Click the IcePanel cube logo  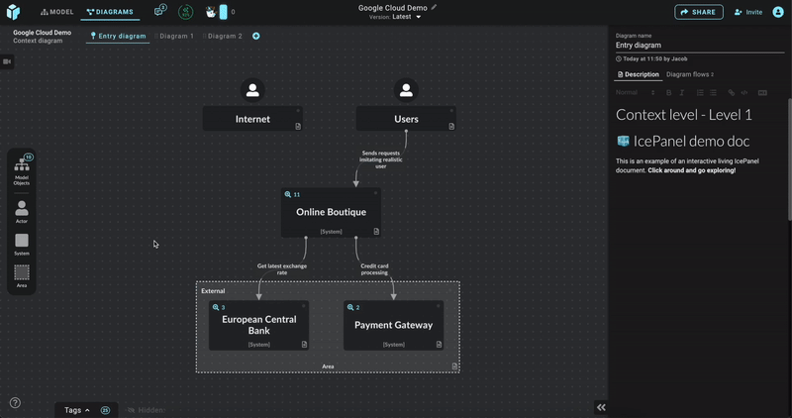click(13, 12)
